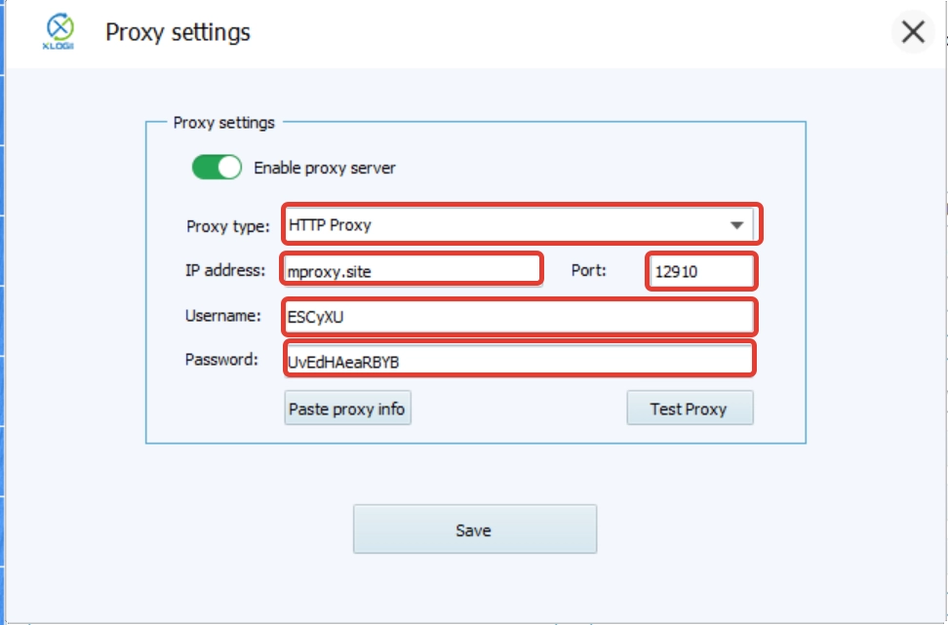Screen dimensions: 948x625
Task: Expand the proxy type selector arrow
Action: point(738,224)
